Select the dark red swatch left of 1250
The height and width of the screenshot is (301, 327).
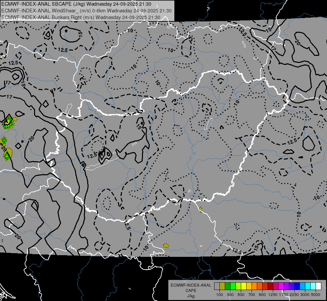pyautogui.click(x=270, y=286)
